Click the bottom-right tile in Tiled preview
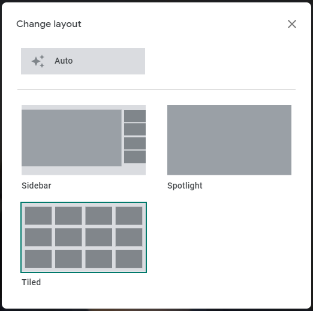The height and width of the screenshot is (311, 313). click(129, 259)
